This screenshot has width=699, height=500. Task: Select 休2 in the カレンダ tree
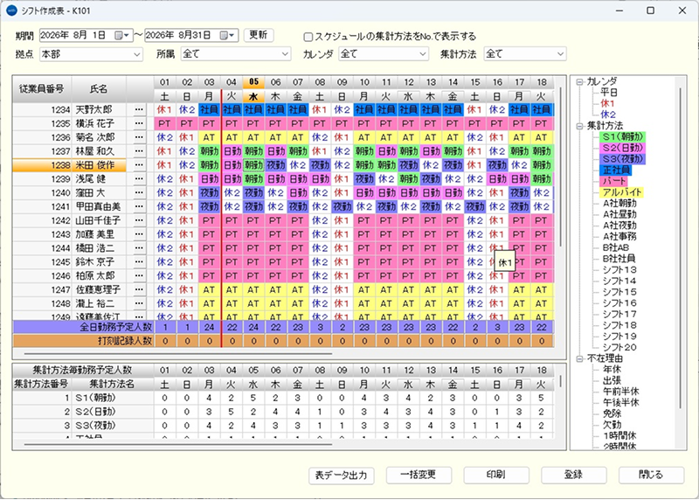tap(607, 115)
